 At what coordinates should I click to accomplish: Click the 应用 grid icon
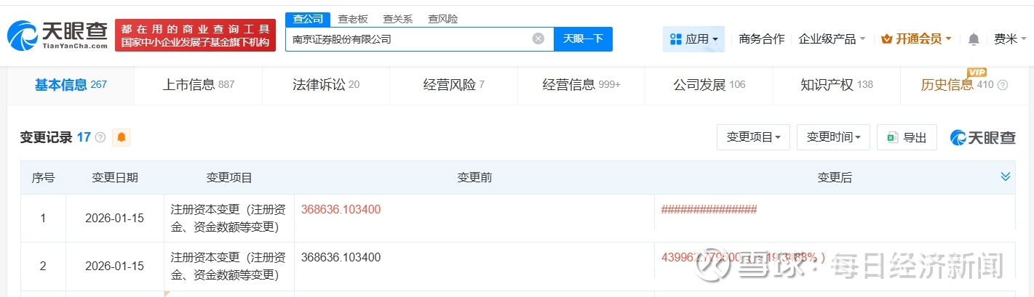pyautogui.click(x=675, y=39)
